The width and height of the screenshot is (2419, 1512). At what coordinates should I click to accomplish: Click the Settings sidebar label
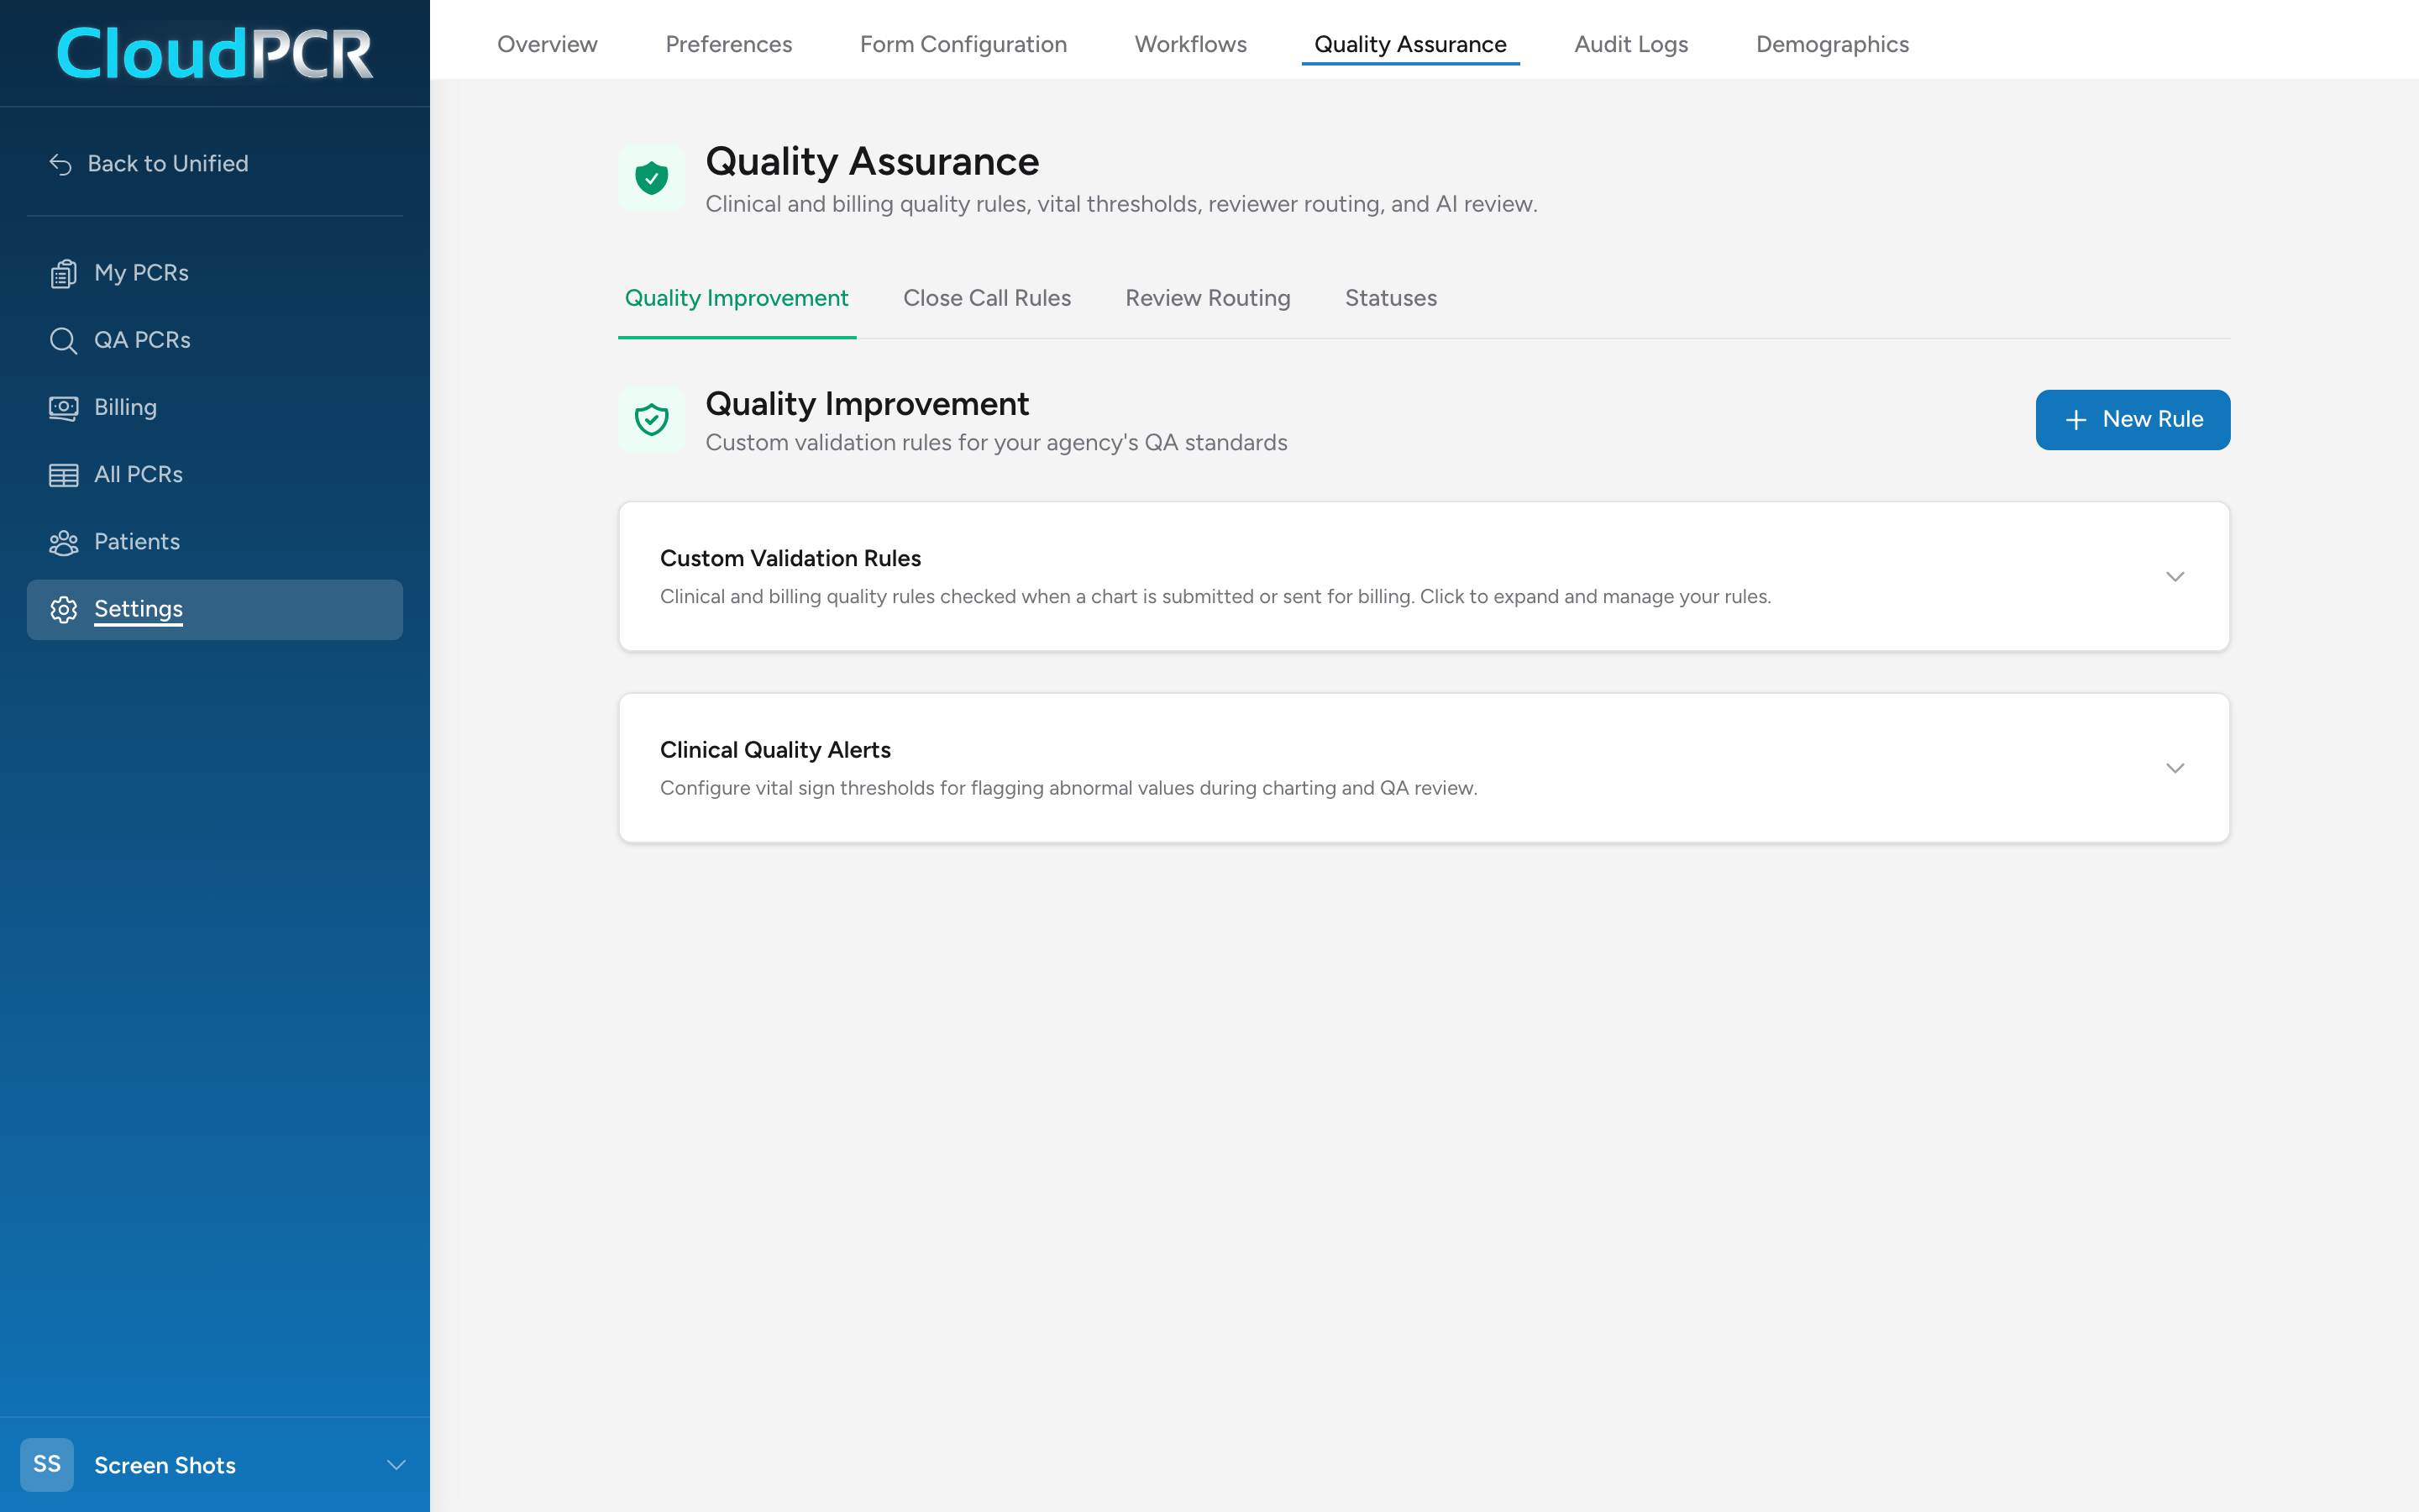[x=138, y=609]
